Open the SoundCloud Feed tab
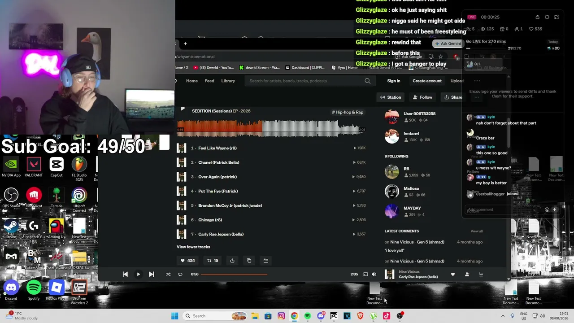This screenshot has height=323, width=574. click(209, 81)
